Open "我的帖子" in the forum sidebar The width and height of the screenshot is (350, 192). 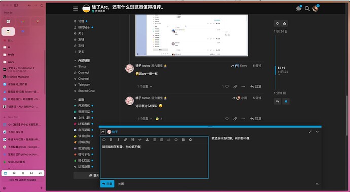(x=84, y=27)
